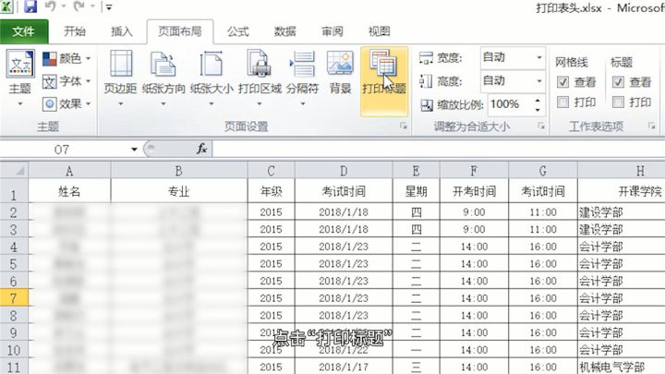Click date cell 2018/1/17 in row 11

[344, 367]
